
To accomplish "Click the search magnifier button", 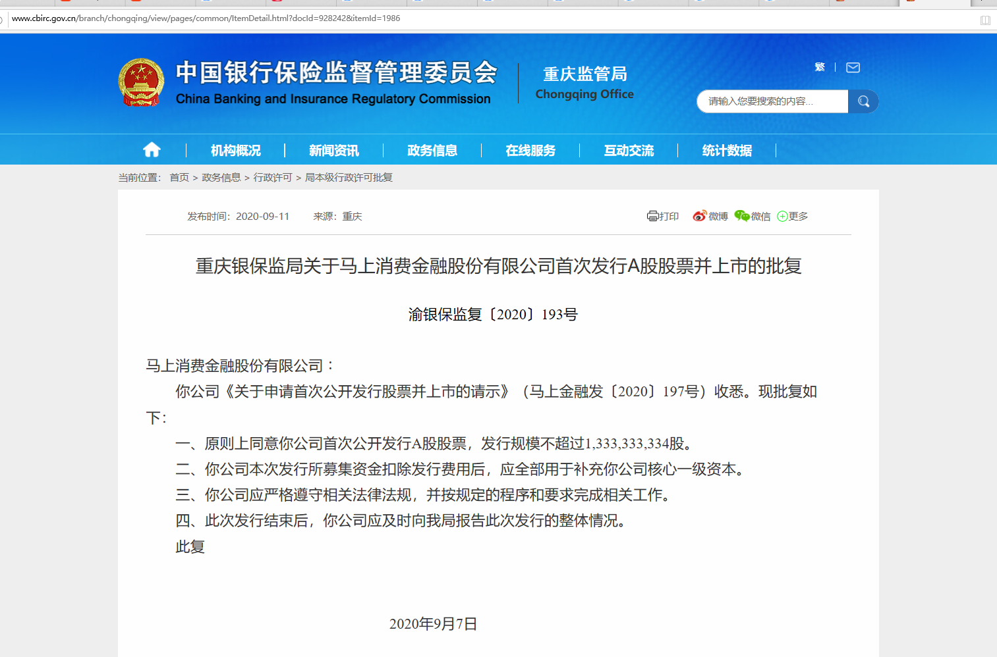I will pos(863,101).
